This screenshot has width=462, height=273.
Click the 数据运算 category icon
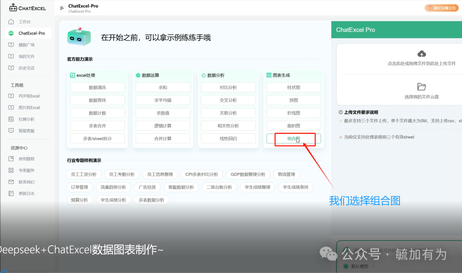(x=138, y=75)
